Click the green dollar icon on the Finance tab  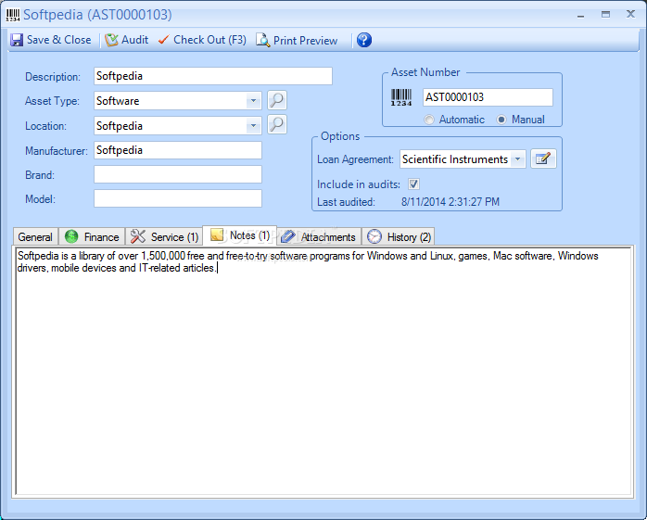pyautogui.click(x=71, y=236)
